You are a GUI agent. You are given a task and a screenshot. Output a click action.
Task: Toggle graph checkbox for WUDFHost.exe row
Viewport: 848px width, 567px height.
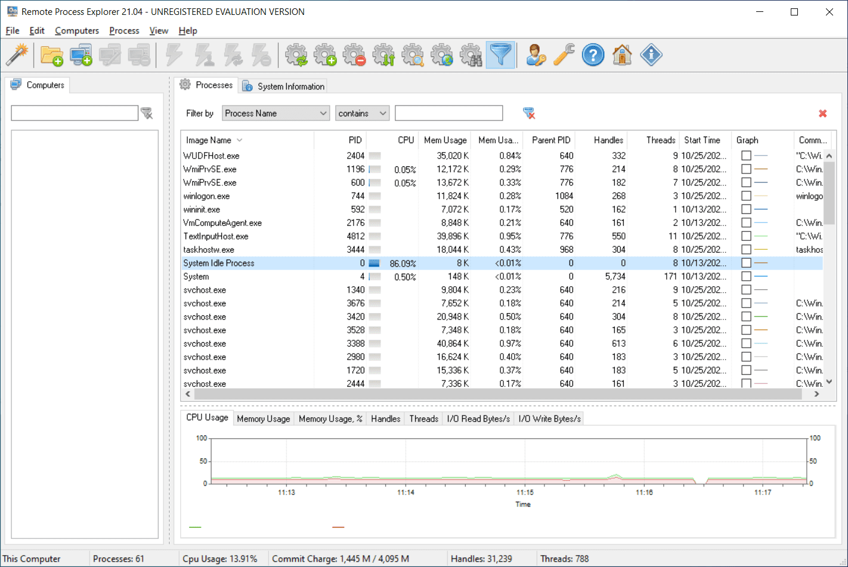coord(746,156)
